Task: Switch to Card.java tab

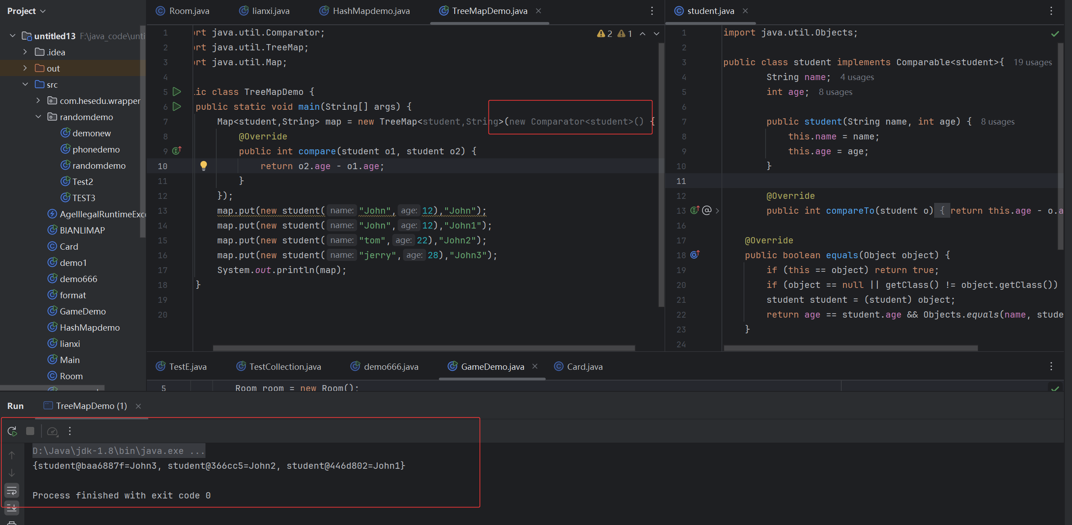Action: coord(584,367)
